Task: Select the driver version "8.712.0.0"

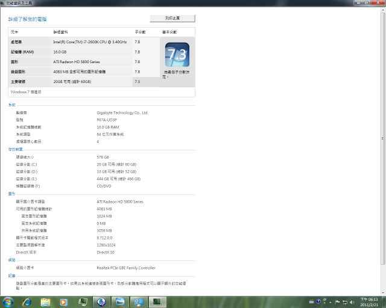Action: 104,238
